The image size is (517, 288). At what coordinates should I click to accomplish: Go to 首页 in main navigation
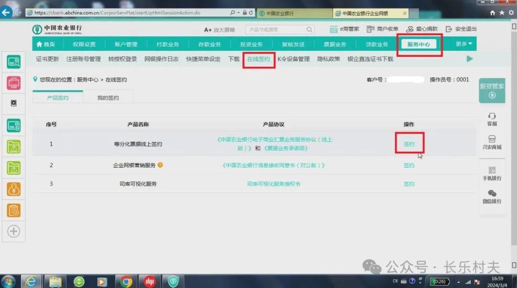click(x=45, y=44)
